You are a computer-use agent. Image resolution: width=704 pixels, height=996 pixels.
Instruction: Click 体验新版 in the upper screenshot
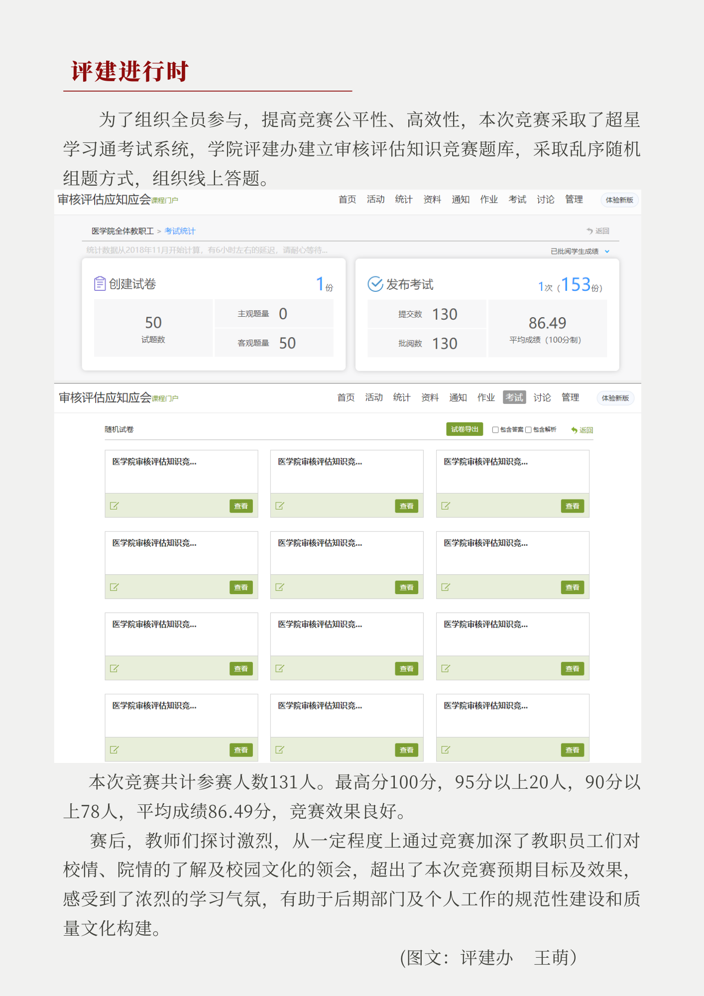pyautogui.click(x=619, y=200)
